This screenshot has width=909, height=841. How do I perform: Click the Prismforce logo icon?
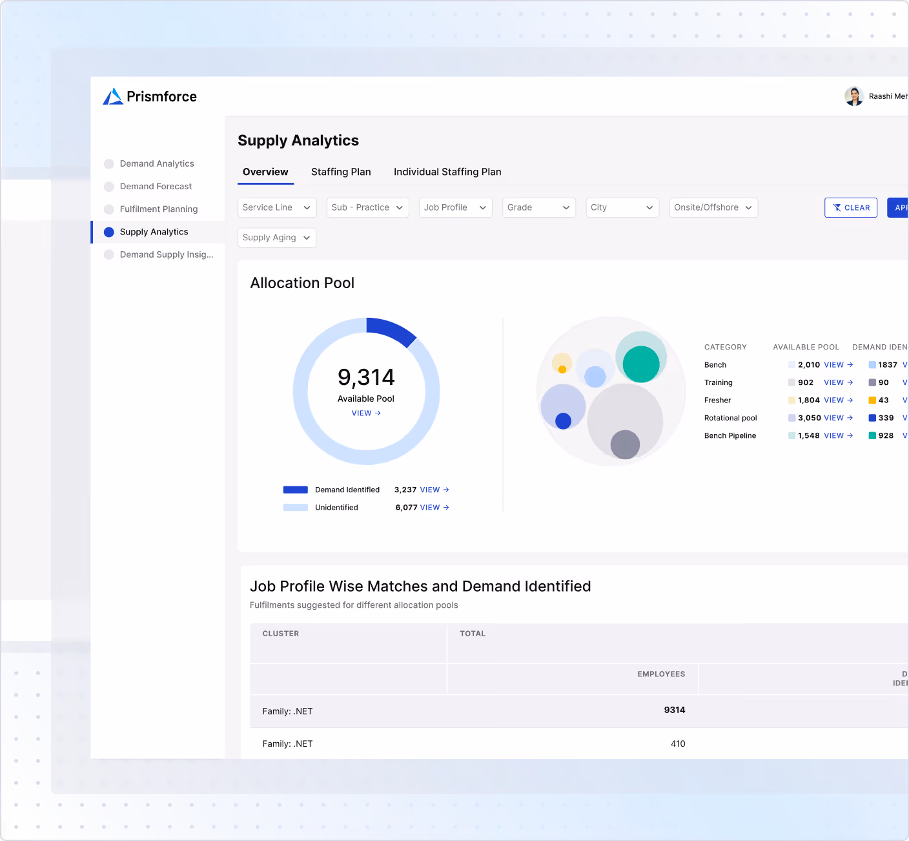[112, 96]
